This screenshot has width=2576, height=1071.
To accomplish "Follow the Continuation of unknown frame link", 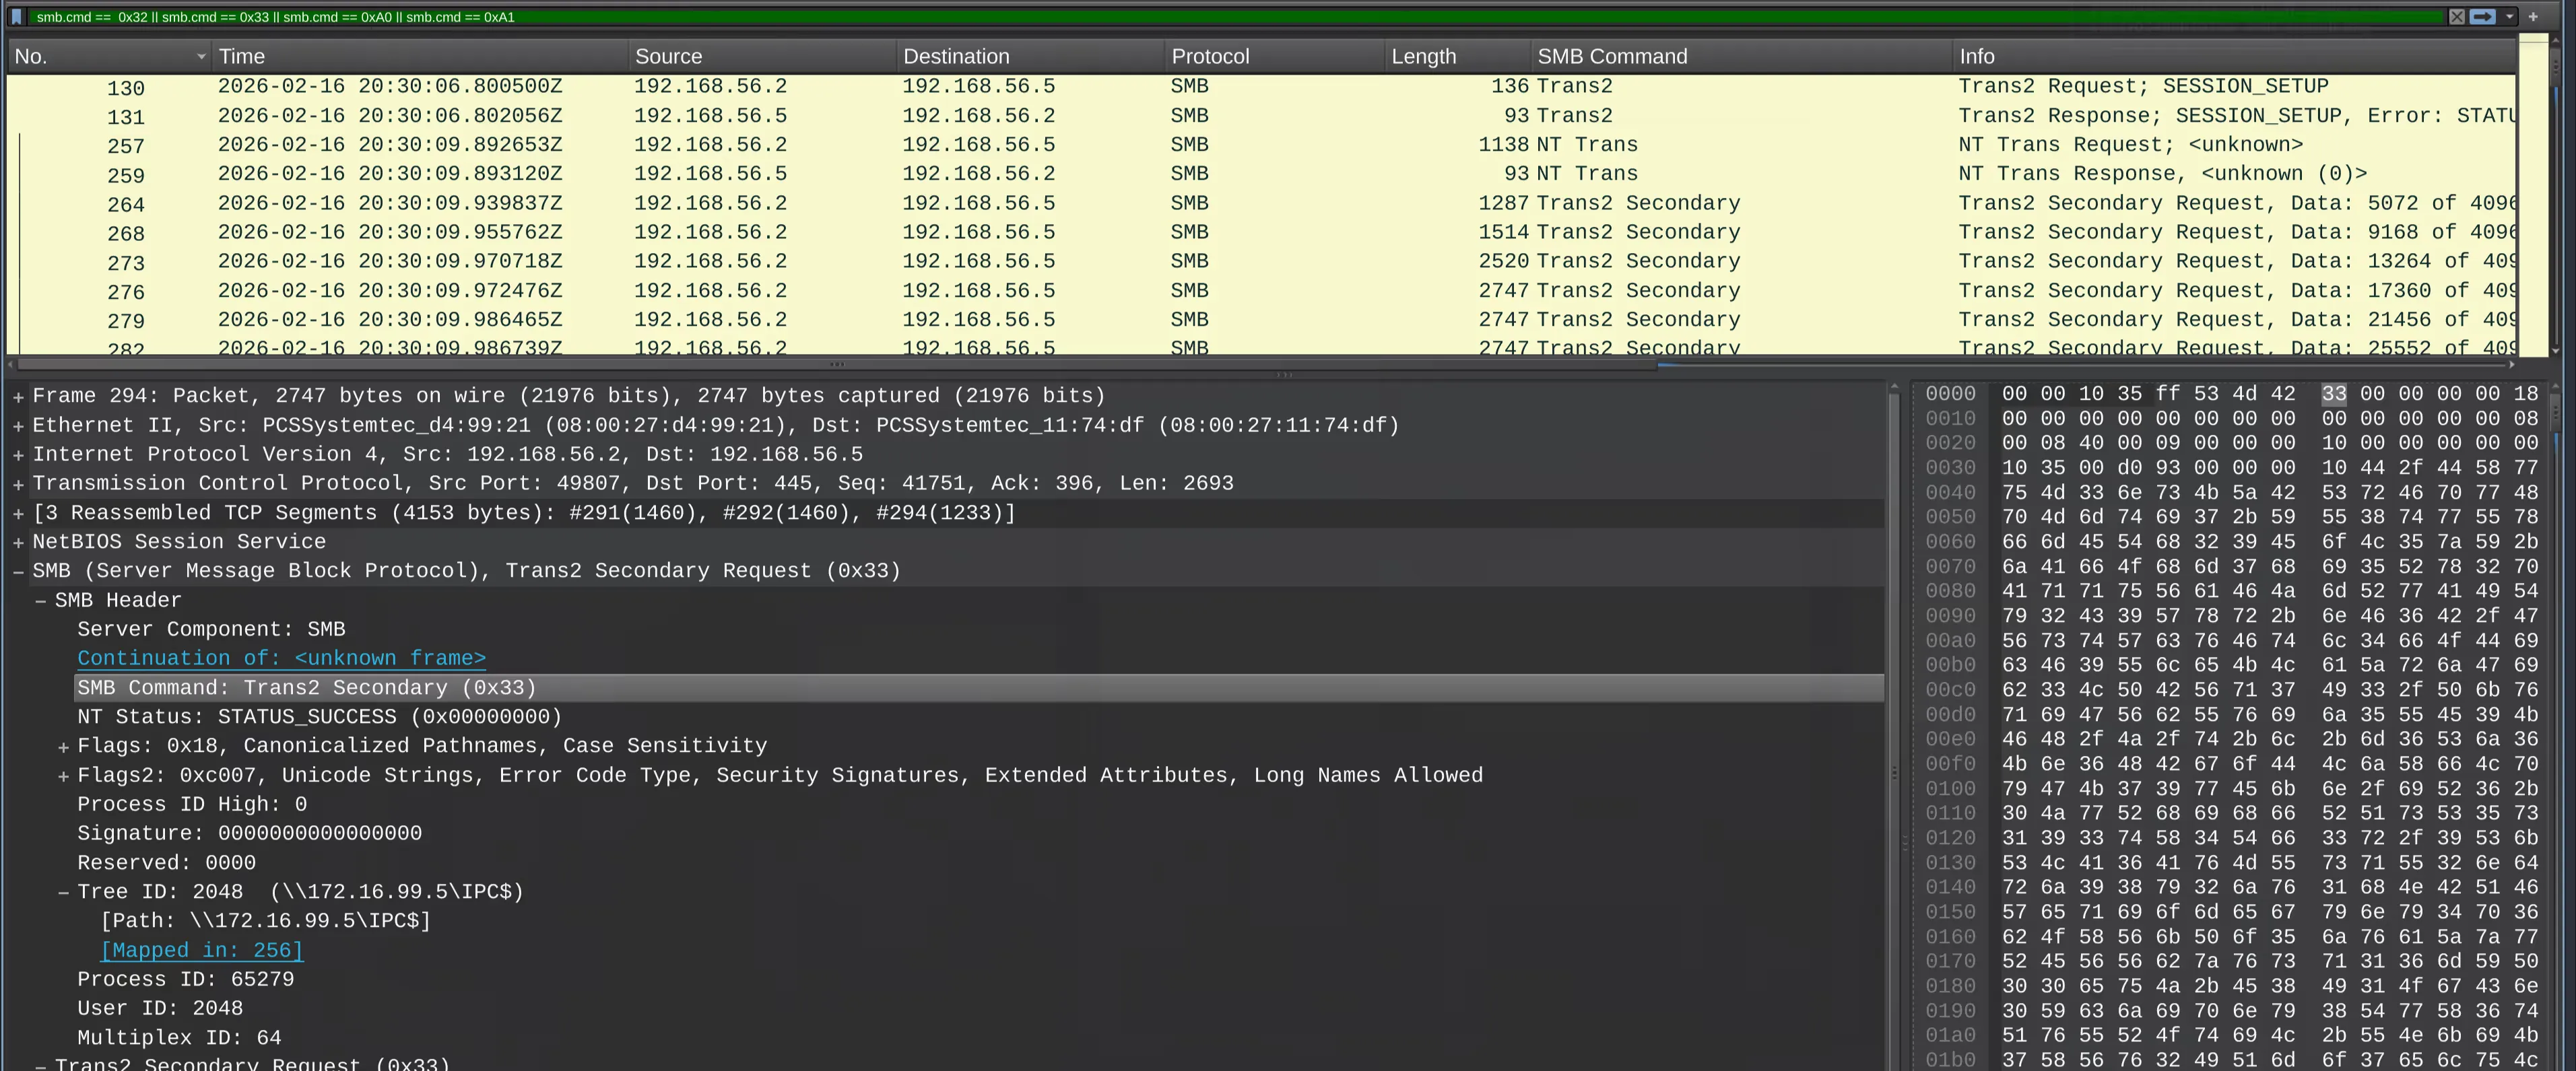I will click(x=281, y=658).
